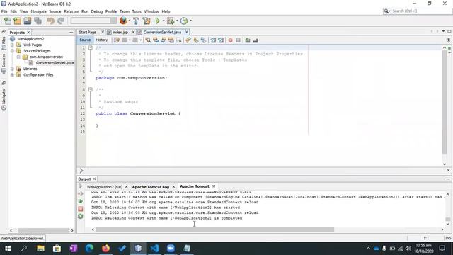Click the editor vertical scrollbar
This screenshot has width=453, height=255.
[x=445, y=103]
